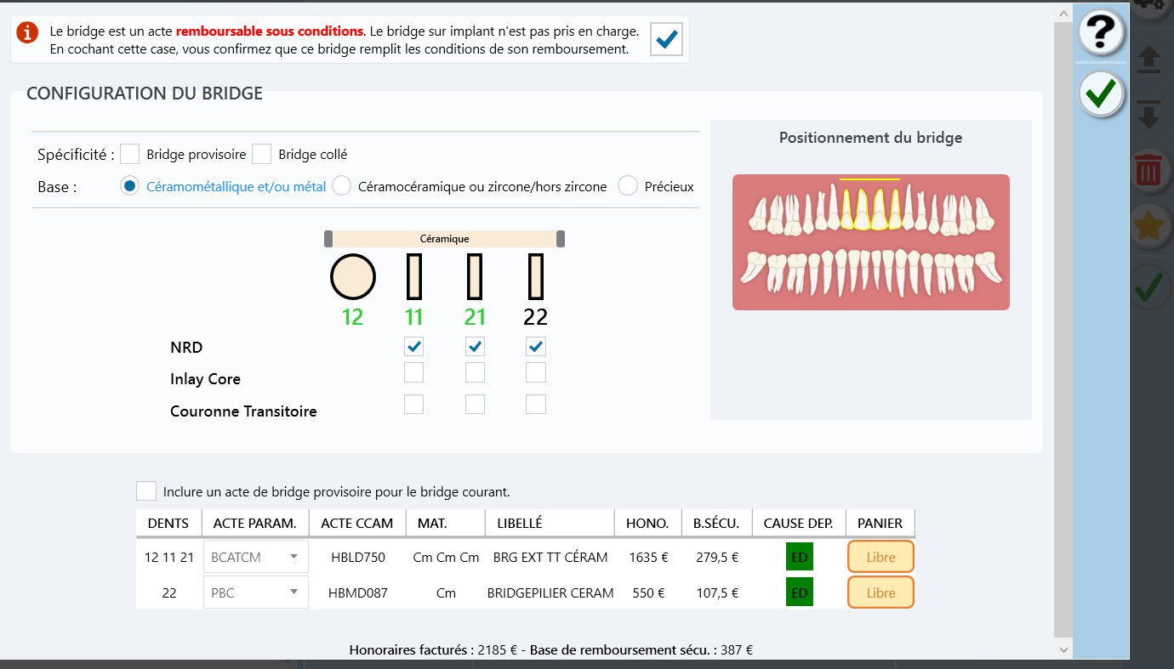Image resolution: width=1174 pixels, height=669 pixels.
Task: Click the teeth positioning diagram image
Action: tap(870, 242)
